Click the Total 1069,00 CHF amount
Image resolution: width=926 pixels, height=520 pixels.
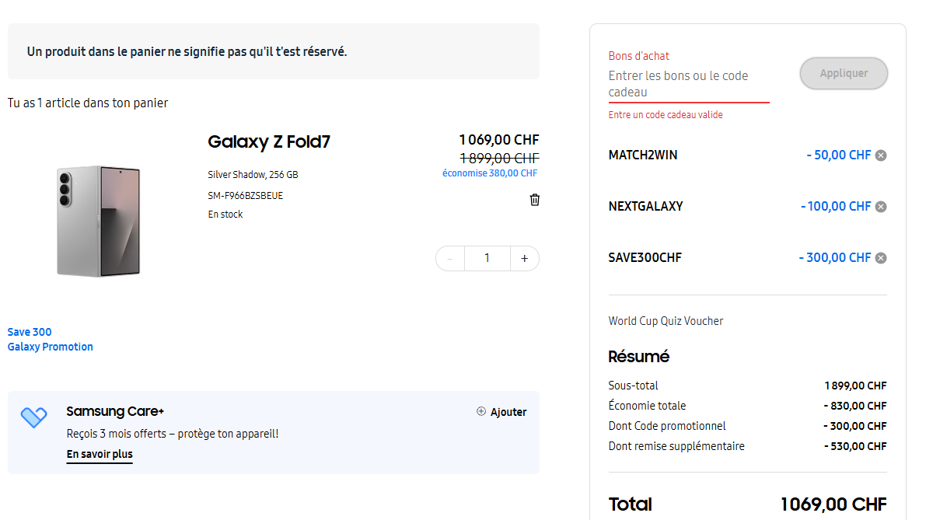pyautogui.click(x=833, y=504)
